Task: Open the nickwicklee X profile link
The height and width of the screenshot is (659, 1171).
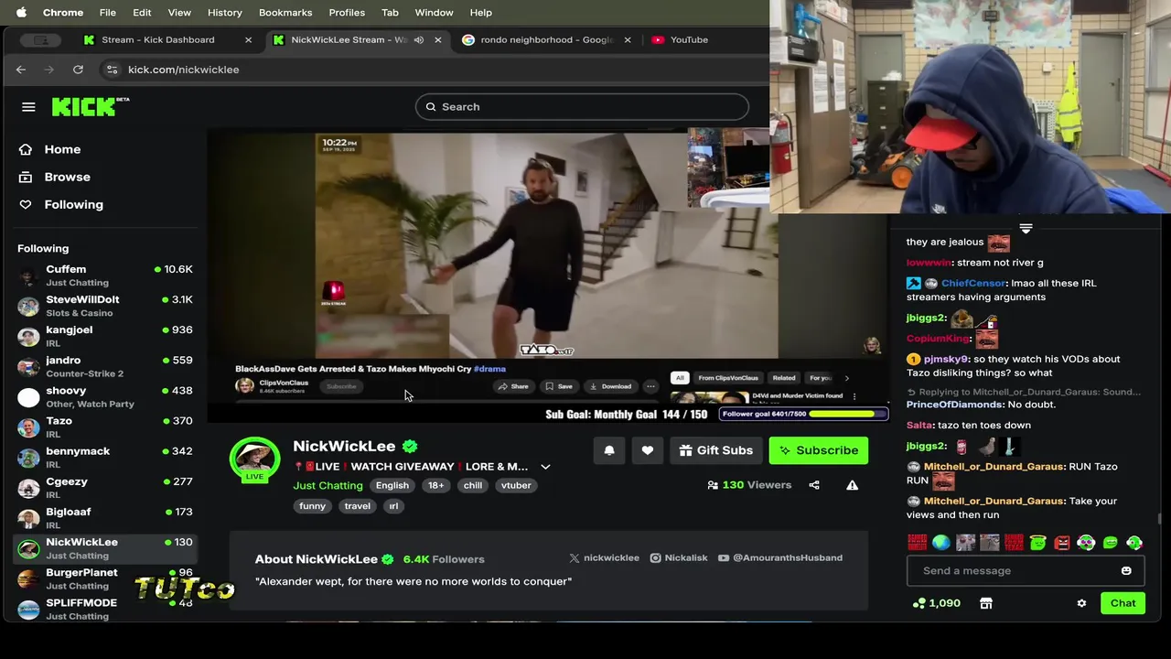Action: pos(604,557)
